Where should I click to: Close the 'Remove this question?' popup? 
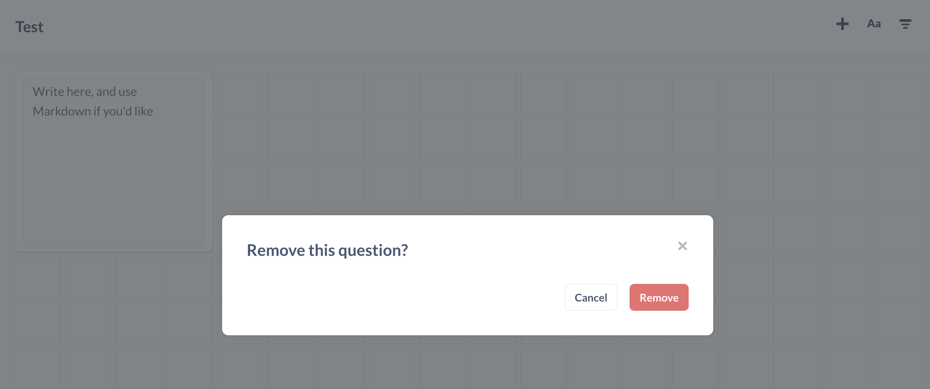(683, 246)
